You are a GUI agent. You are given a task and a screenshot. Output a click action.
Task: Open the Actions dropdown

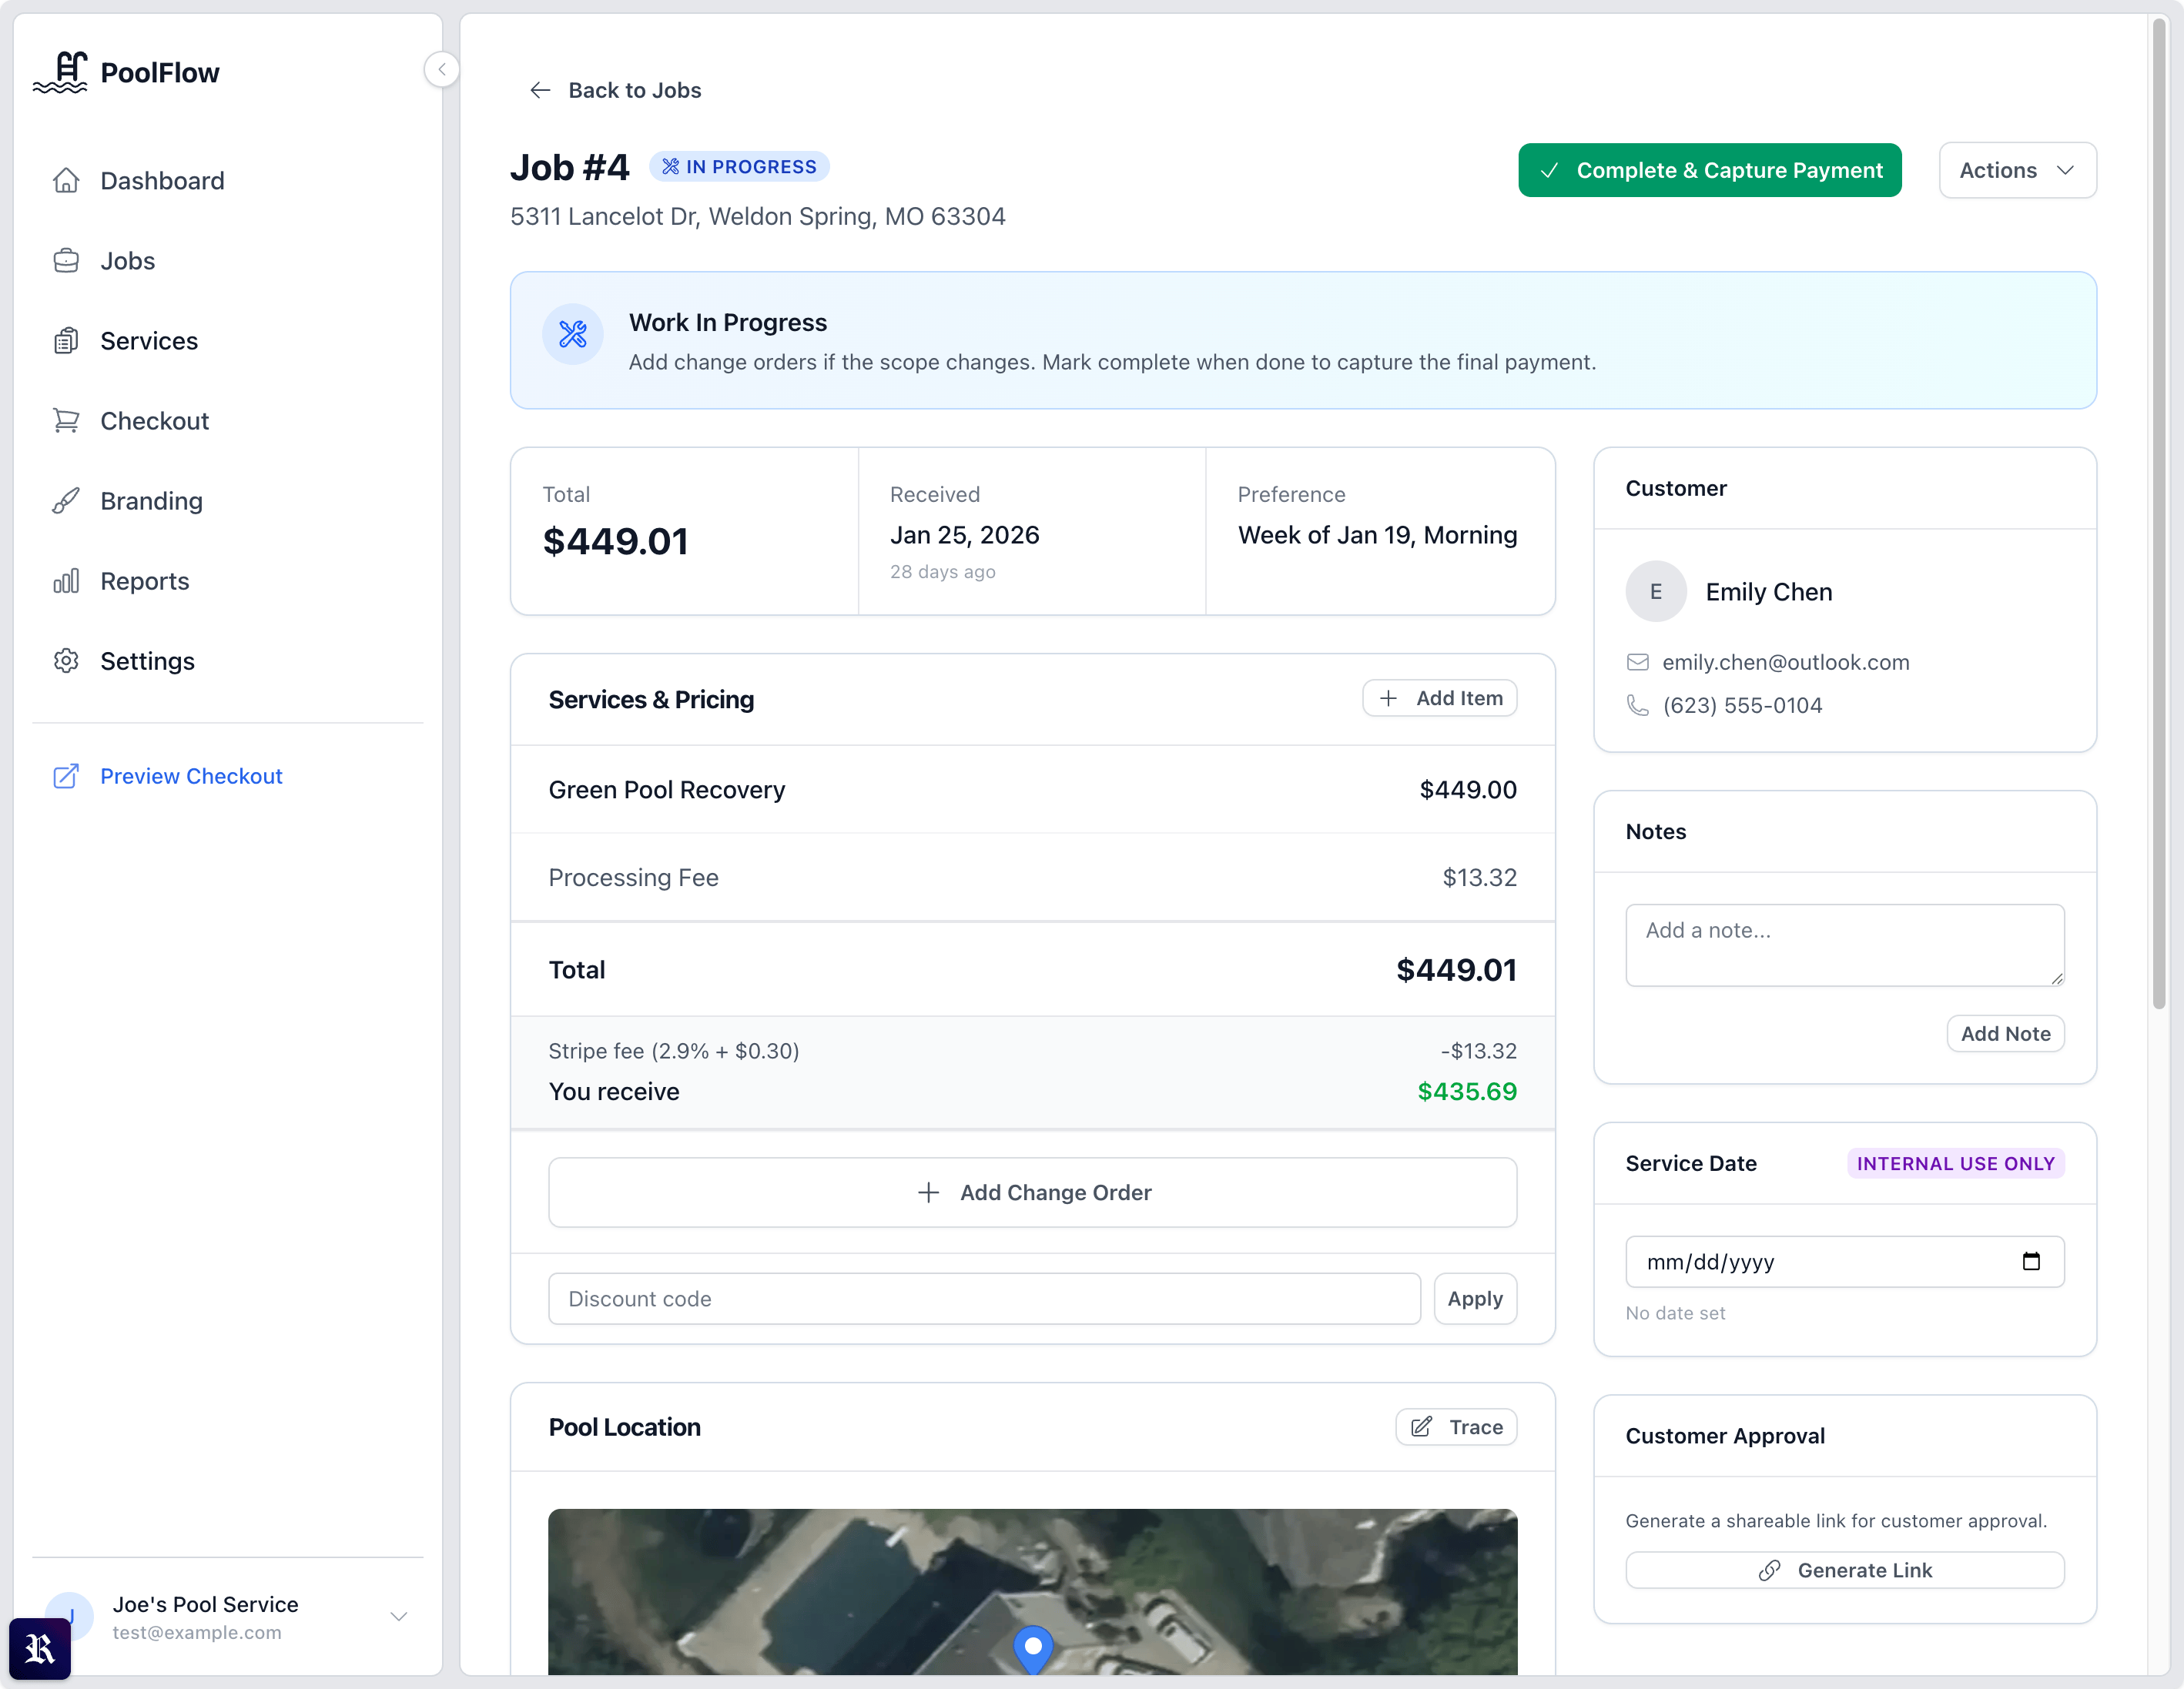[x=2016, y=170]
